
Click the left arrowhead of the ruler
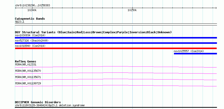pyautogui.click(x=16, y=8)
